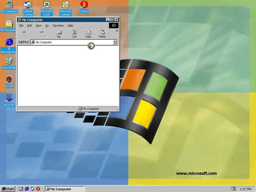Expand the Address bar dropdown list
Screen dimensions: 256x192
[x=115, y=42]
